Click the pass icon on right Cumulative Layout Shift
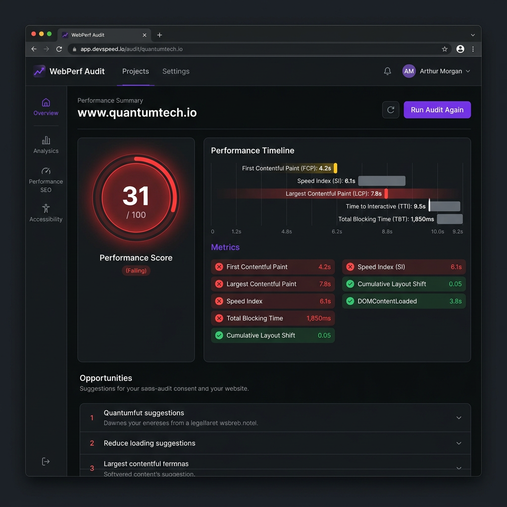The image size is (507, 507). (x=350, y=284)
